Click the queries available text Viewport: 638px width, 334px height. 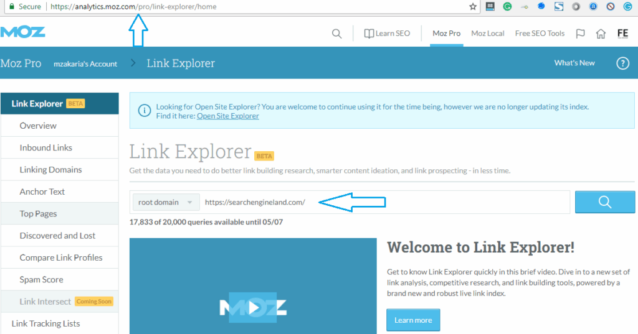[x=206, y=222]
